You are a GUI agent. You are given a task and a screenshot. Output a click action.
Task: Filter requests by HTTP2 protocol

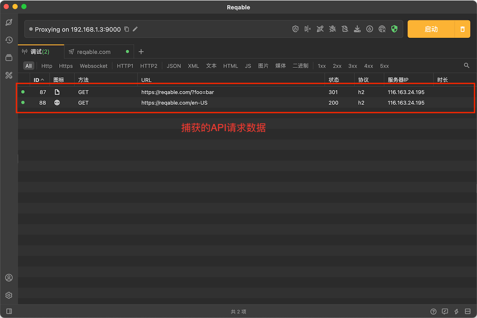[149, 66]
